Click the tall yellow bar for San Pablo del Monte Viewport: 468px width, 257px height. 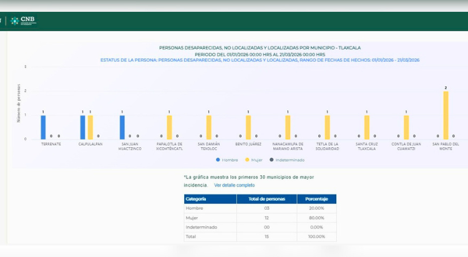[x=446, y=115]
